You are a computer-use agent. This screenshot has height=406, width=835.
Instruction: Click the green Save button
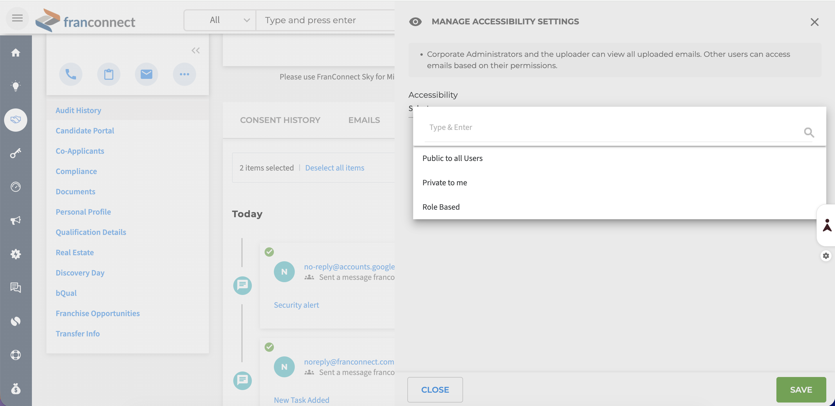[801, 389]
